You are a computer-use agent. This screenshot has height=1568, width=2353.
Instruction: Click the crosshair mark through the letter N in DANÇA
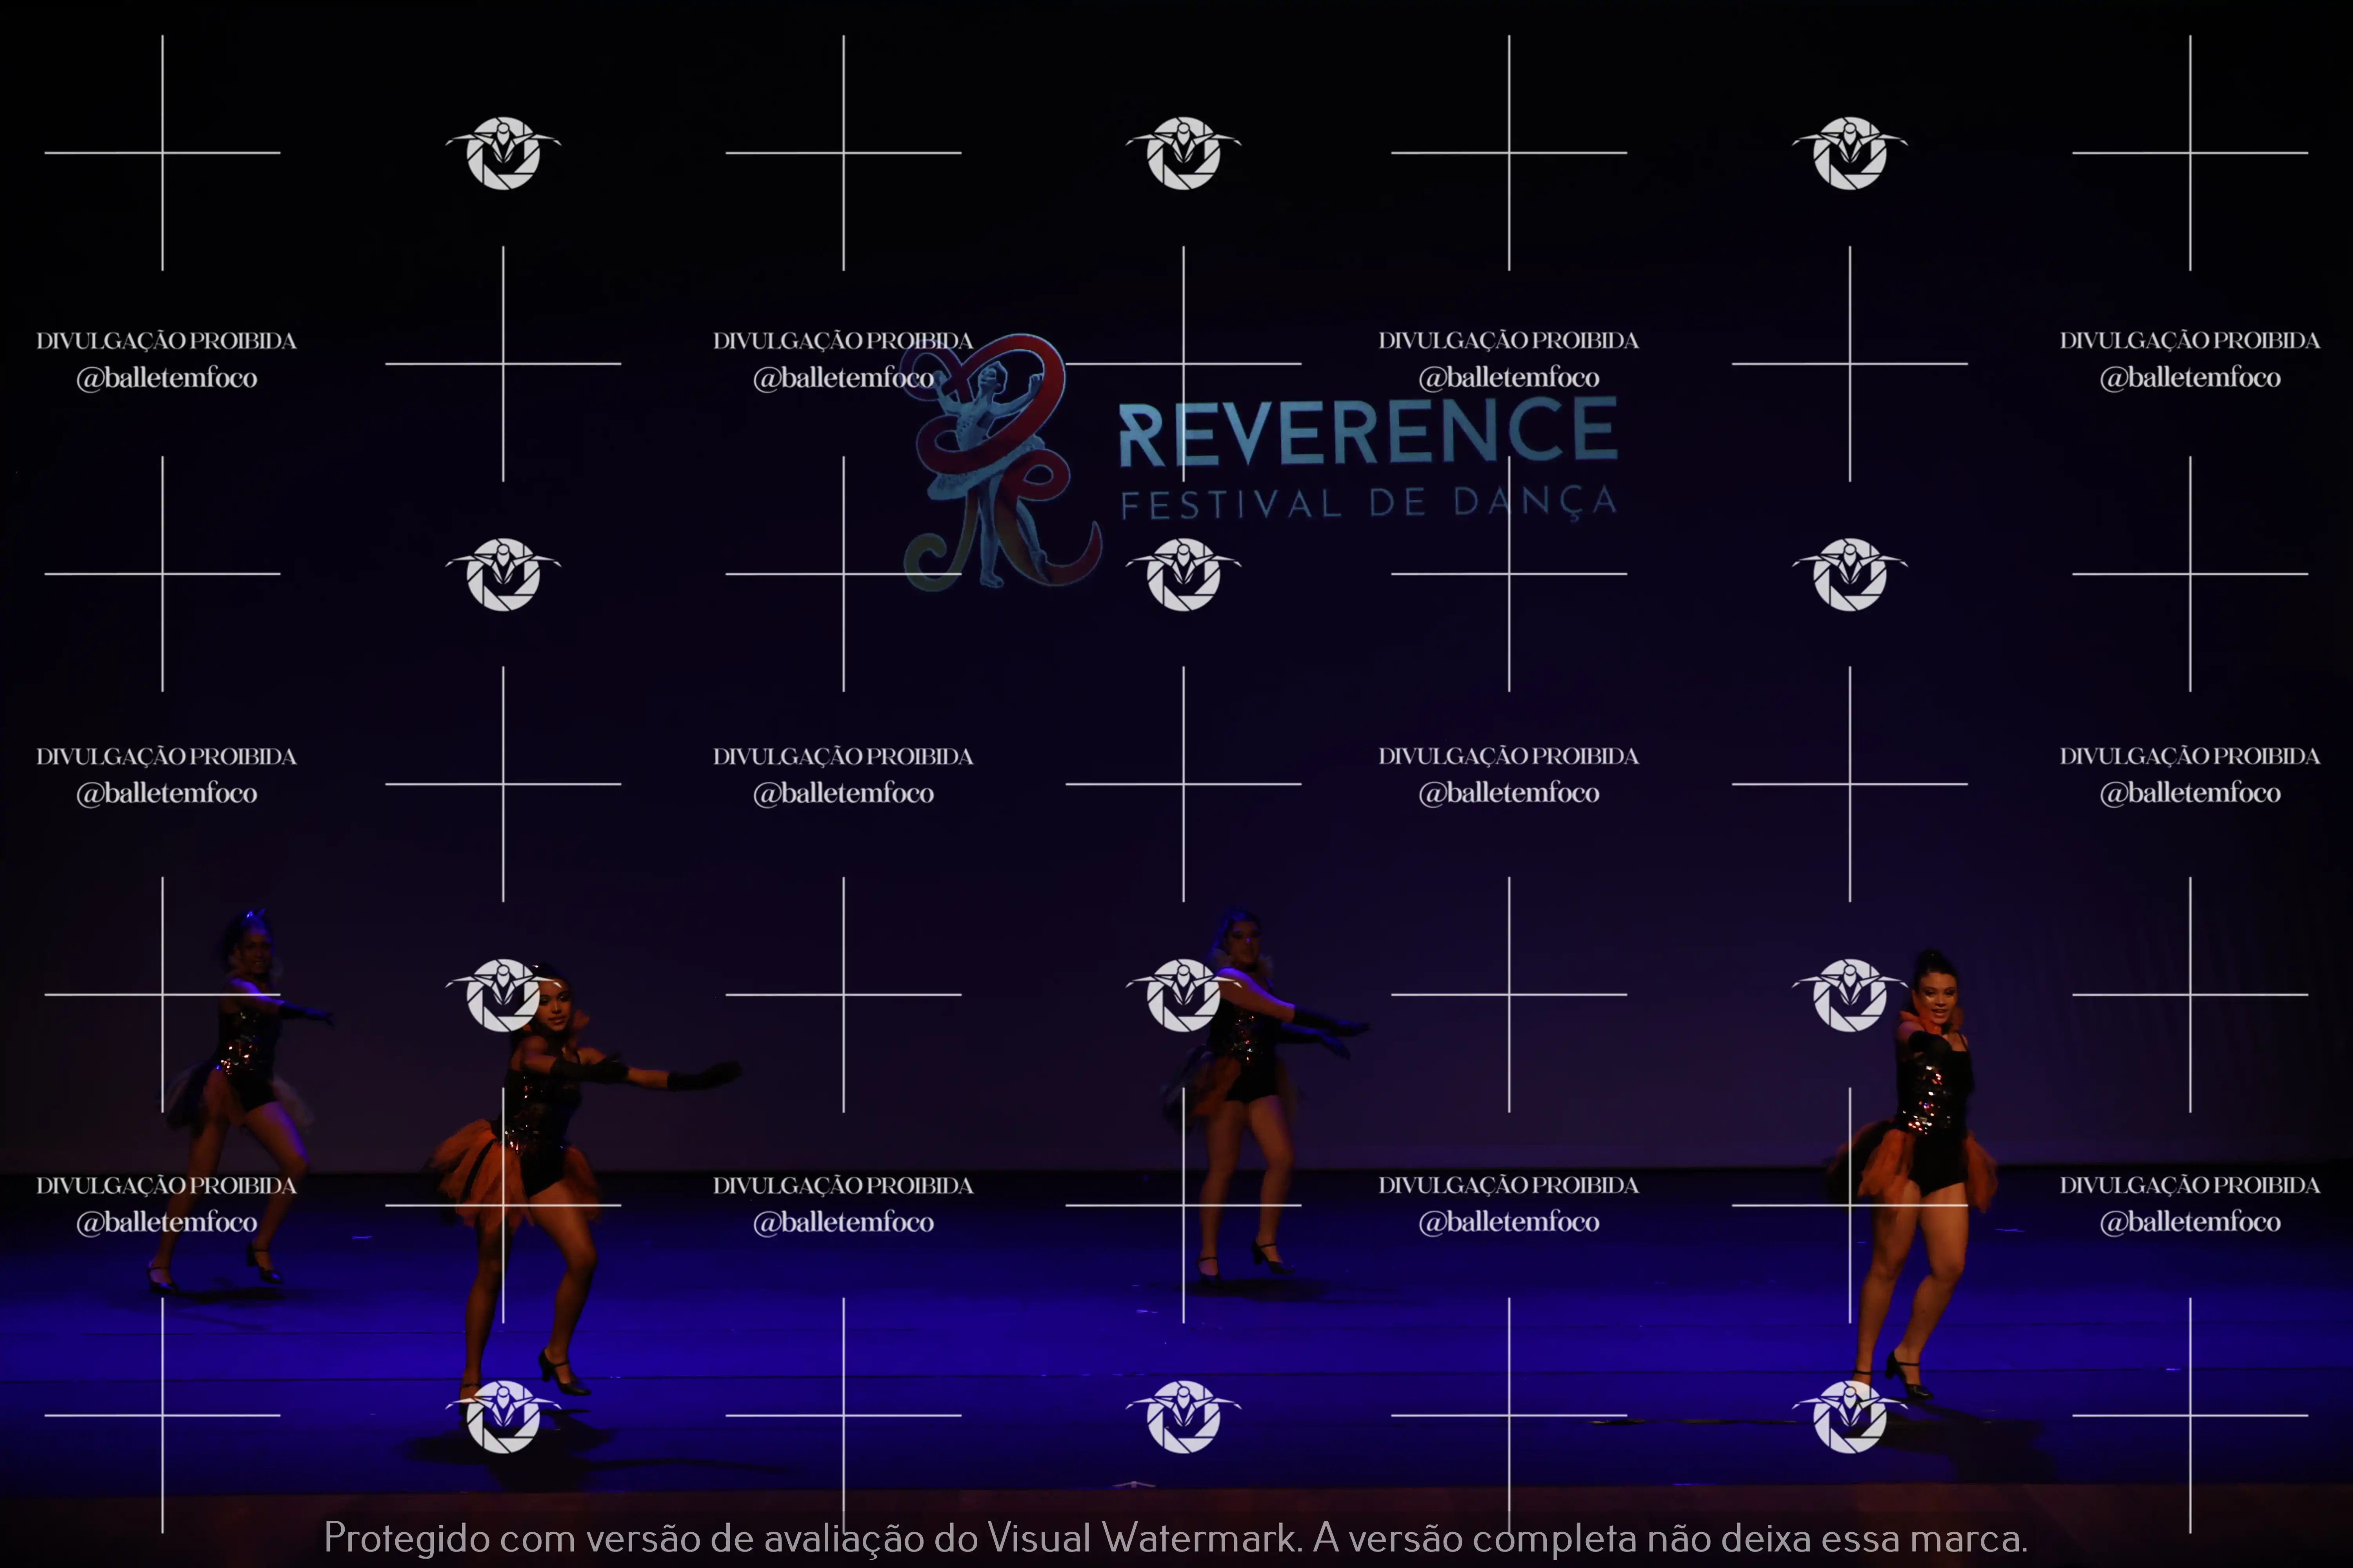pos(1509,574)
